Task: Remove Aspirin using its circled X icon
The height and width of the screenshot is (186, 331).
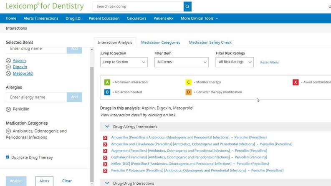Action: pyautogui.click(x=8, y=61)
